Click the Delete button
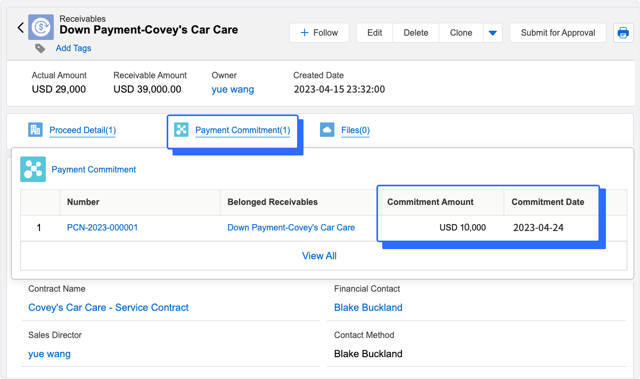 click(x=416, y=33)
